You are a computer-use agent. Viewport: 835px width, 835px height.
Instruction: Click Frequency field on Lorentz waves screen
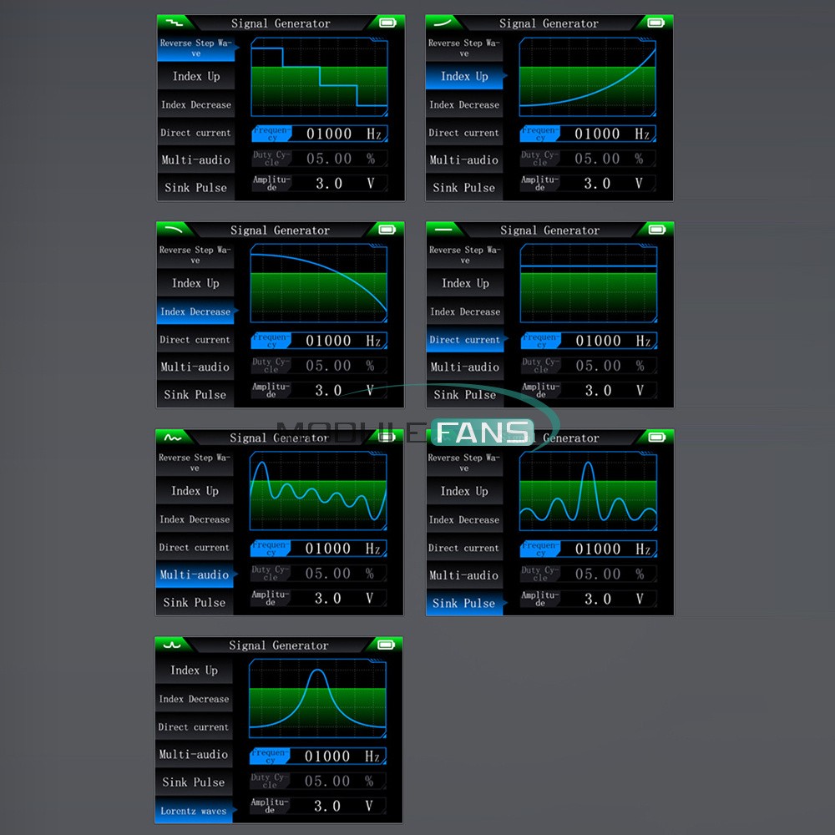click(318, 756)
